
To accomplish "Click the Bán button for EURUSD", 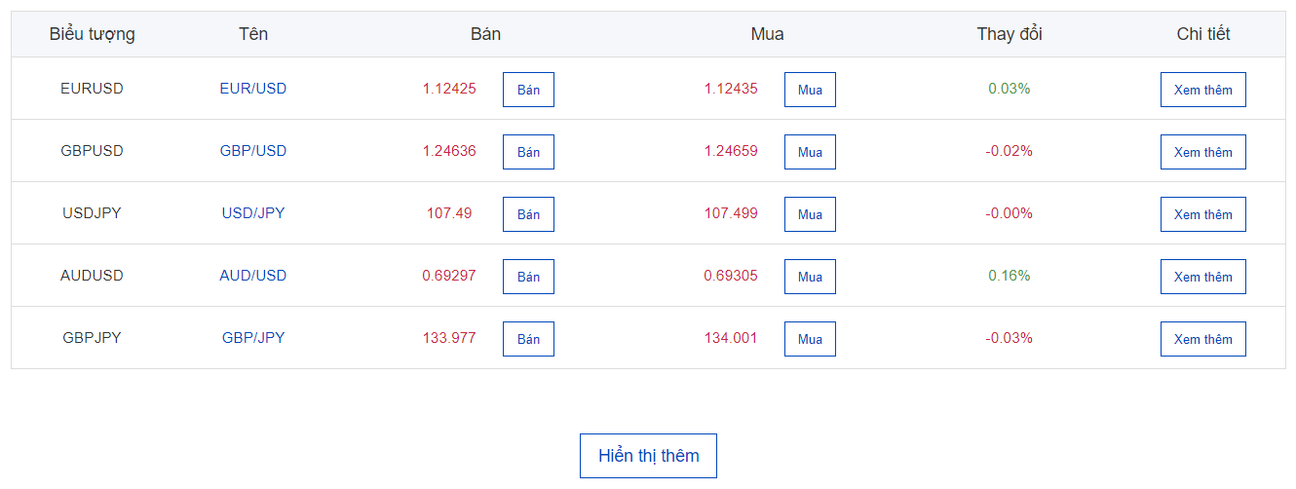I will [x=528, y=90].
